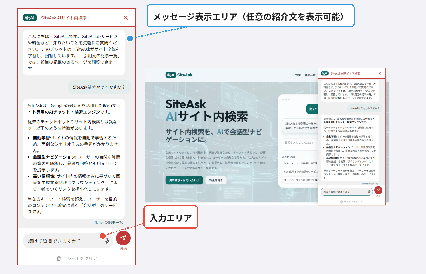Click the AI logo badge in the large chat panel header

30,18
